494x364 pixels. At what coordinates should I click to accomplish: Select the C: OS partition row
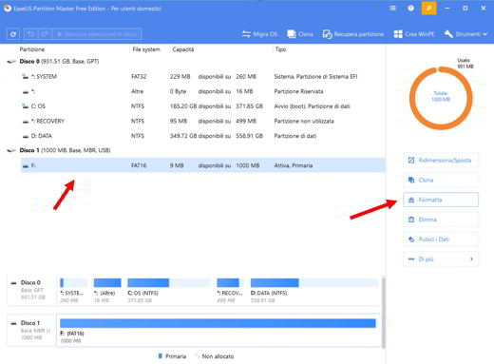[202, 106]
